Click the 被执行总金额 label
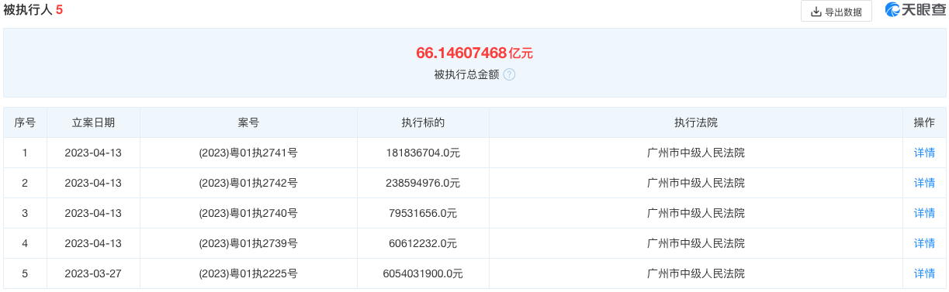 click(466, 75)
